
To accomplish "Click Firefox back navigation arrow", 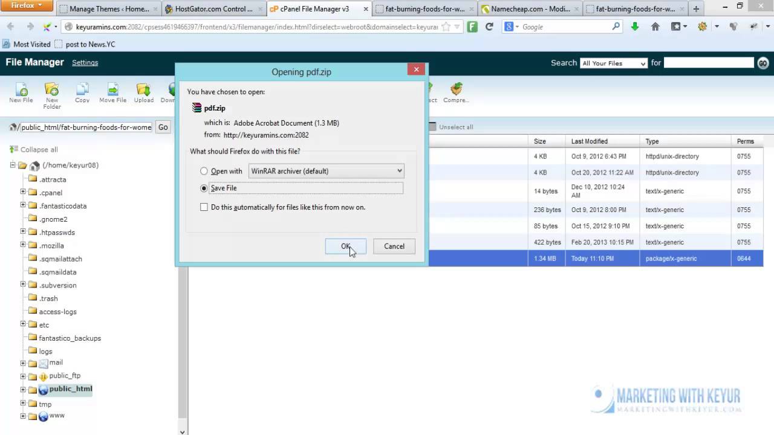I will [x=11, y=27].
